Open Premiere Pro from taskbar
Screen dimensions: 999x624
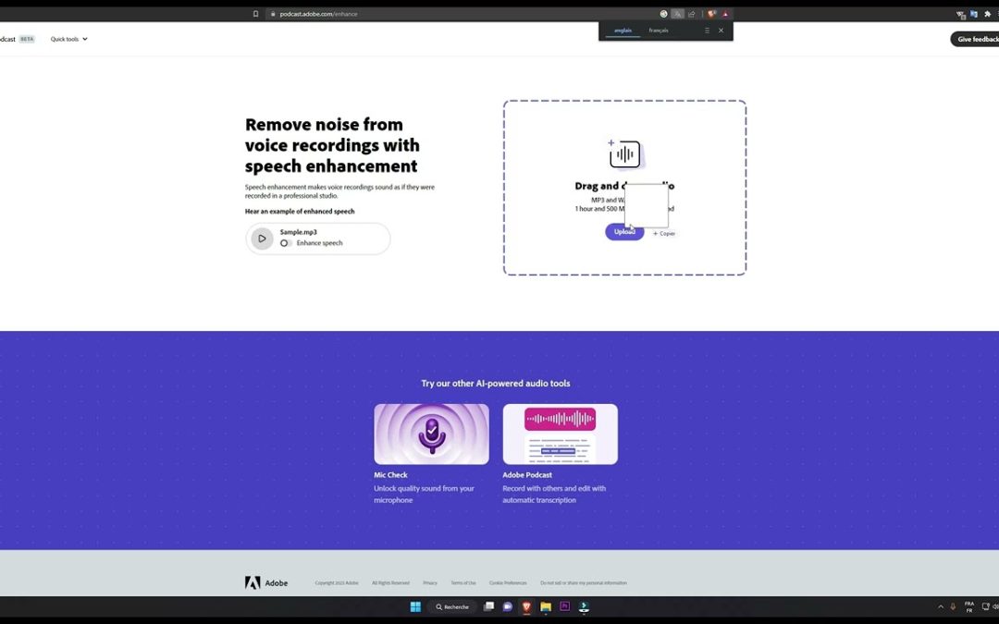564,606
